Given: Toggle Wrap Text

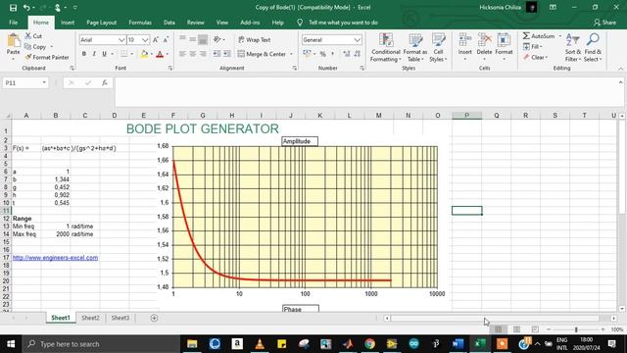Looking at the screenshot, I should click(254, 39).
